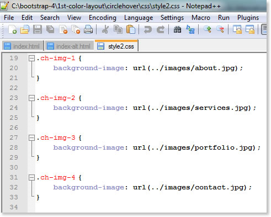Click line number 19 in margin
This screenshot has width=271, height=217.
coord(14,58)
